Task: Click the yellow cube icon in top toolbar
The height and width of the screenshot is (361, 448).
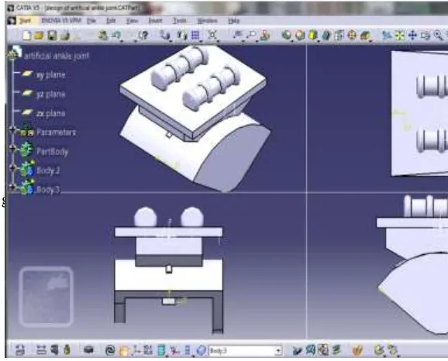Action: point(313,36)
